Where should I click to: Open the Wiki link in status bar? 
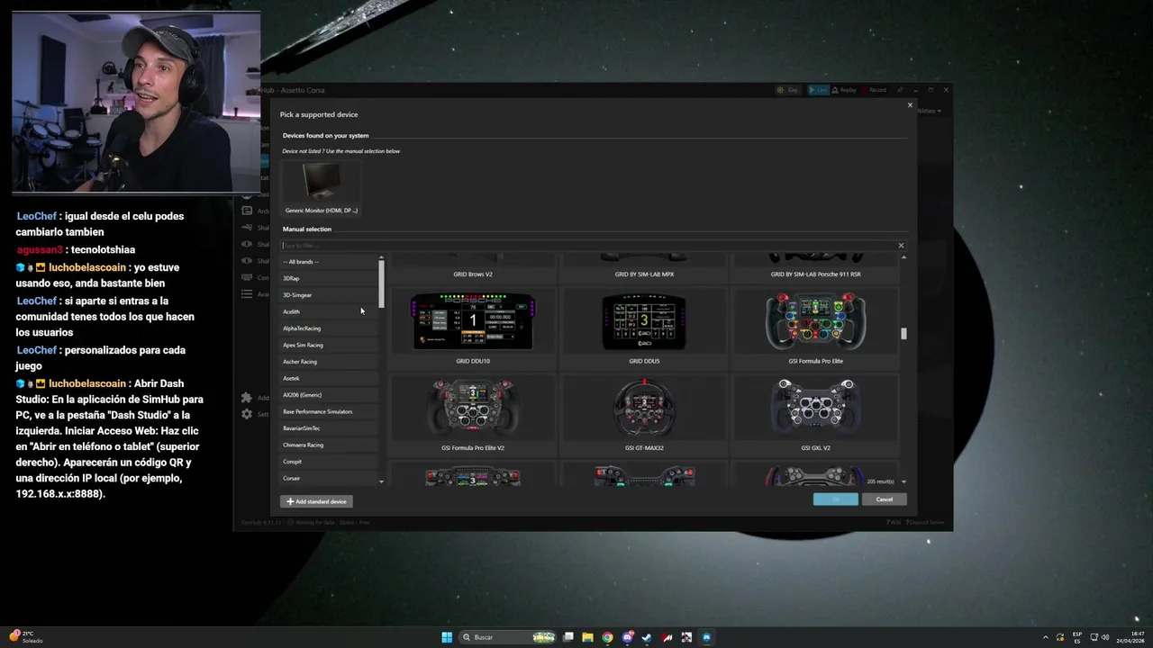[894, 522]
